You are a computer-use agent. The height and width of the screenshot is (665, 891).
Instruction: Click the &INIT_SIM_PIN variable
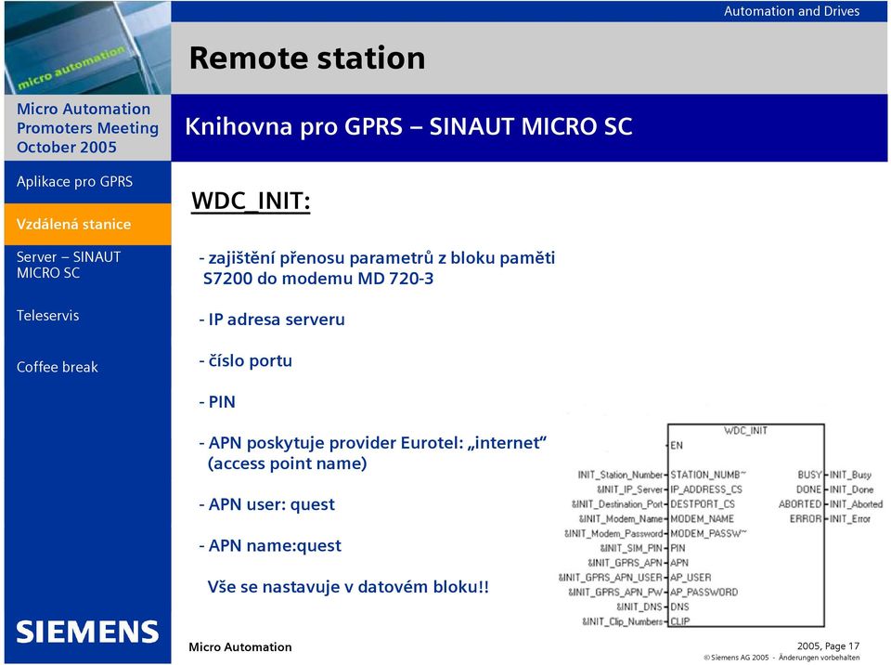point(631,549)
